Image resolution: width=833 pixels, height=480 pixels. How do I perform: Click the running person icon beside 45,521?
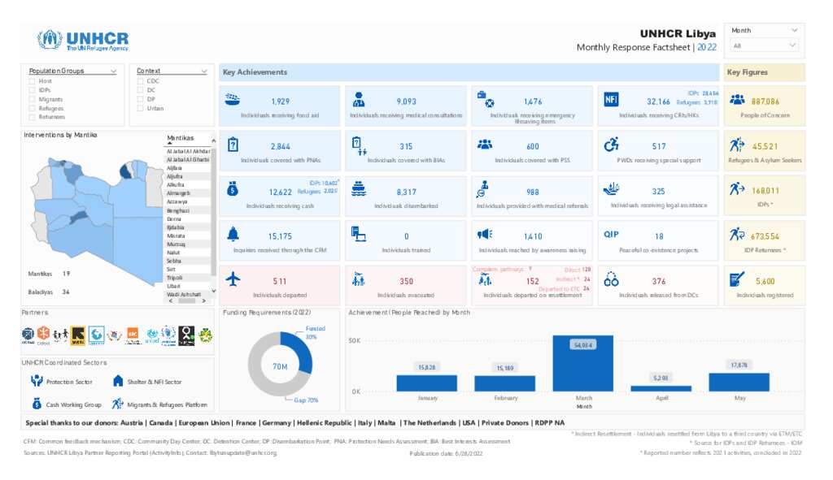tap(737, 145)
